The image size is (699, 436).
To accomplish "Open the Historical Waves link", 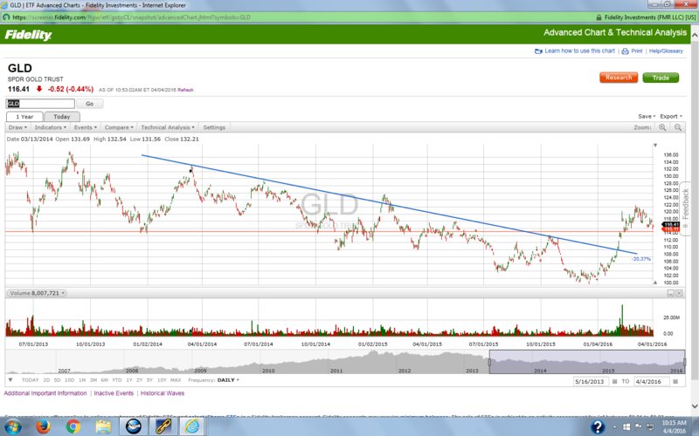I will click(x=163, y=393).
